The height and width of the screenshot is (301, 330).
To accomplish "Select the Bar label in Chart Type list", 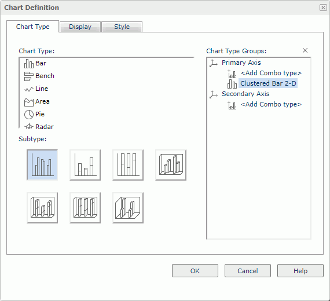I will tap(41, 63).
